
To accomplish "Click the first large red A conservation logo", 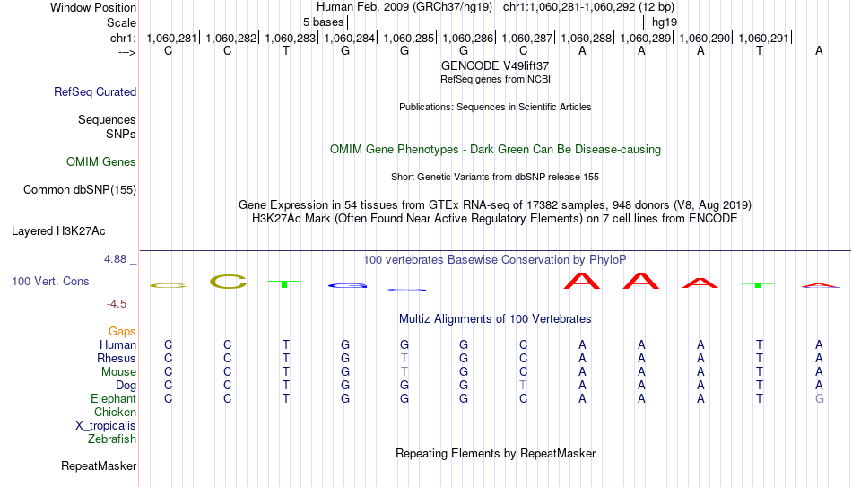I will (582, 281).
